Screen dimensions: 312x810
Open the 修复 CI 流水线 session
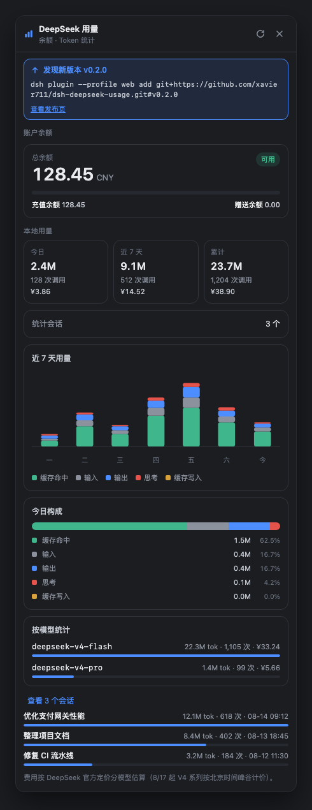tap(156, 757)
